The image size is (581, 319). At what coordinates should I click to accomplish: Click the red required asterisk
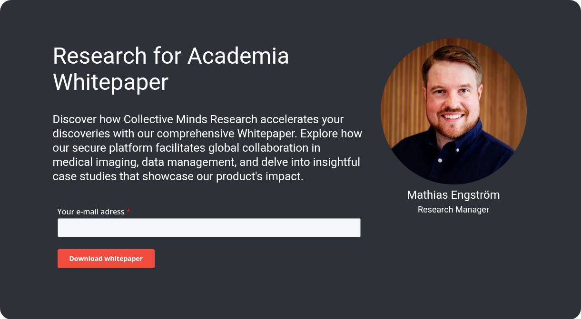[128, 211]
